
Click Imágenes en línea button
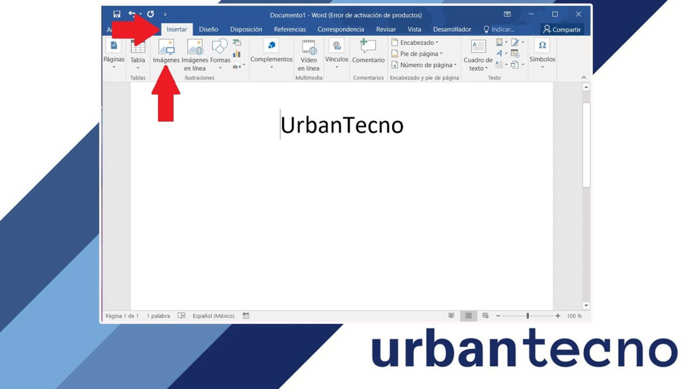point(195,55)
